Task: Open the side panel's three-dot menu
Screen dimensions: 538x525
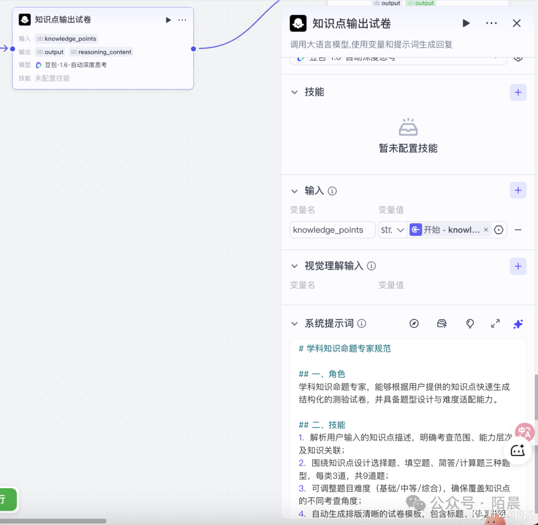Action: [x=491, y=23]
